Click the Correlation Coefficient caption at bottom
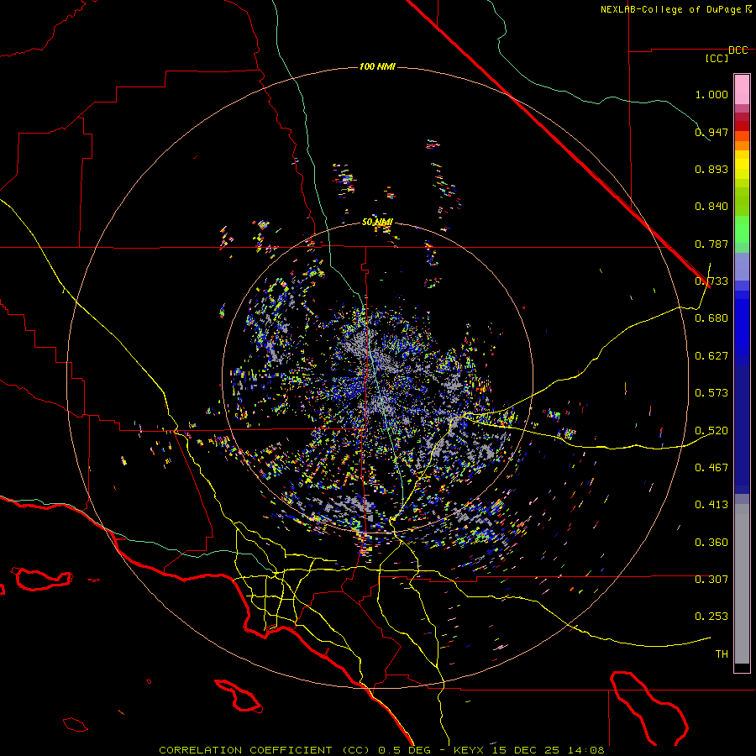 click(381, 750)
